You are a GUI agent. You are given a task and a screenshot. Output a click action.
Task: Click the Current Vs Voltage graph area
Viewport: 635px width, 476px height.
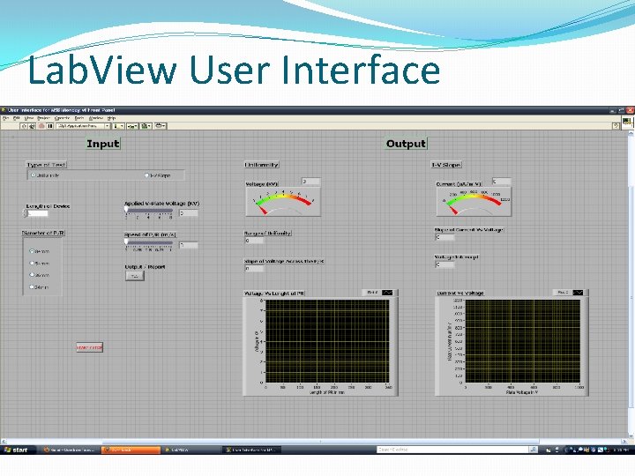[523, 341]
